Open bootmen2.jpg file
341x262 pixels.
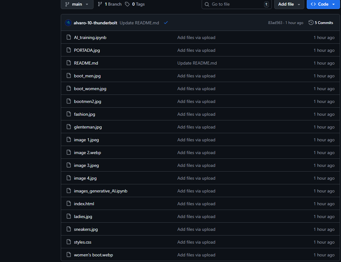click(87, 101)
